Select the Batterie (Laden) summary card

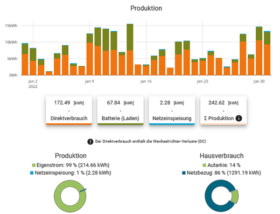click(121, 111)
